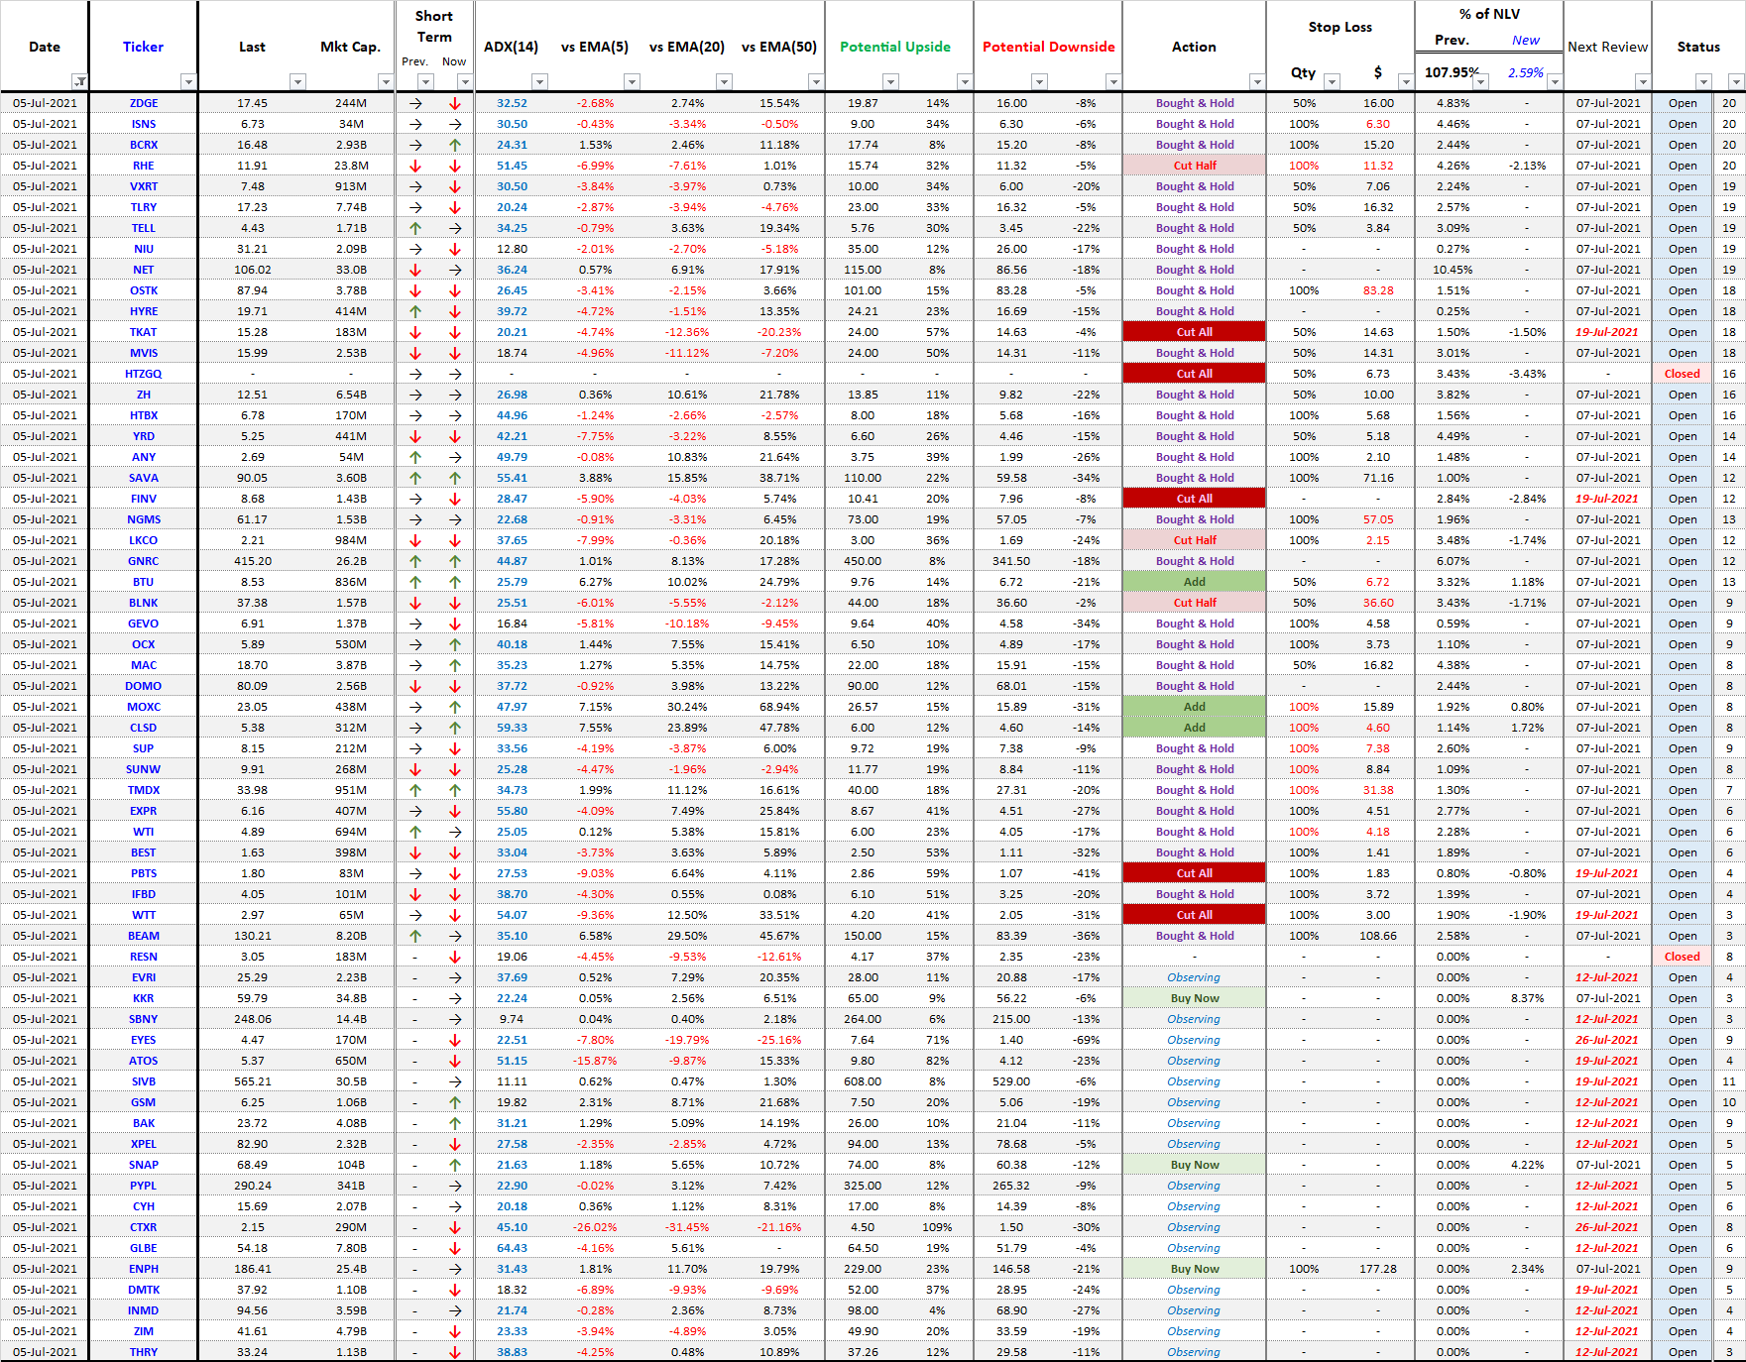Viewport: 1746px width, 1362px height.
Task: Open the % of NLV New filter dropdown
Action: (x=1554, y=81)
